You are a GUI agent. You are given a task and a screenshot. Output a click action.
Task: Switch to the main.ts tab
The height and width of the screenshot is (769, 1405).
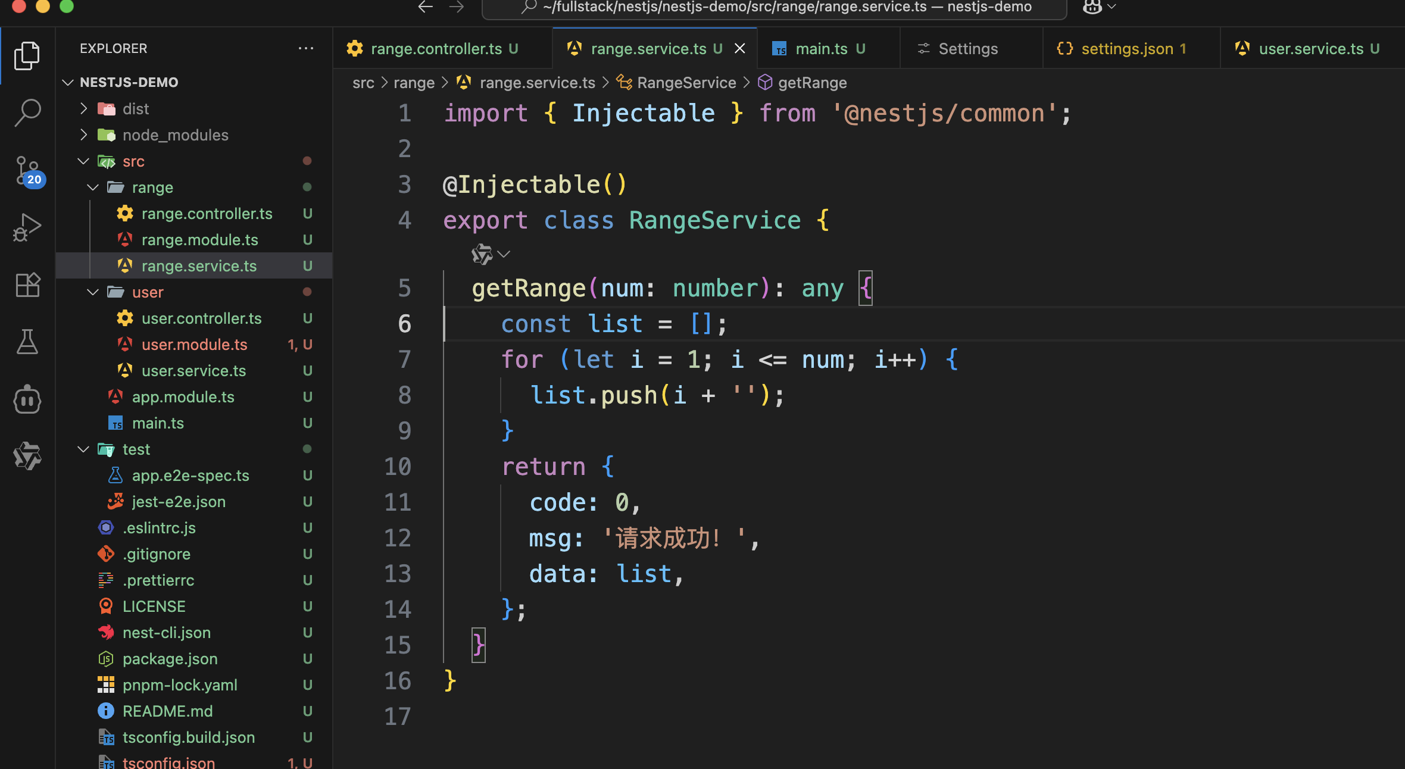821,49
